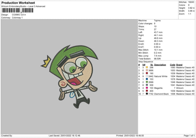
Task: Pick the blue swatch in stop 5
Action: tap(147, 79)
